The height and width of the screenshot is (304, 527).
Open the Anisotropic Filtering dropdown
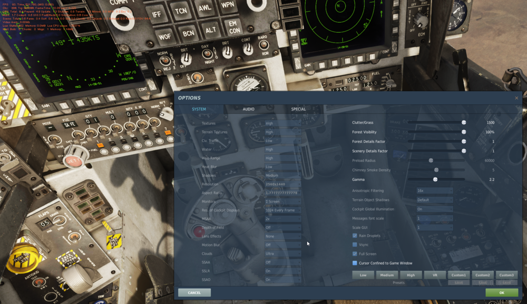coord(435,190)
